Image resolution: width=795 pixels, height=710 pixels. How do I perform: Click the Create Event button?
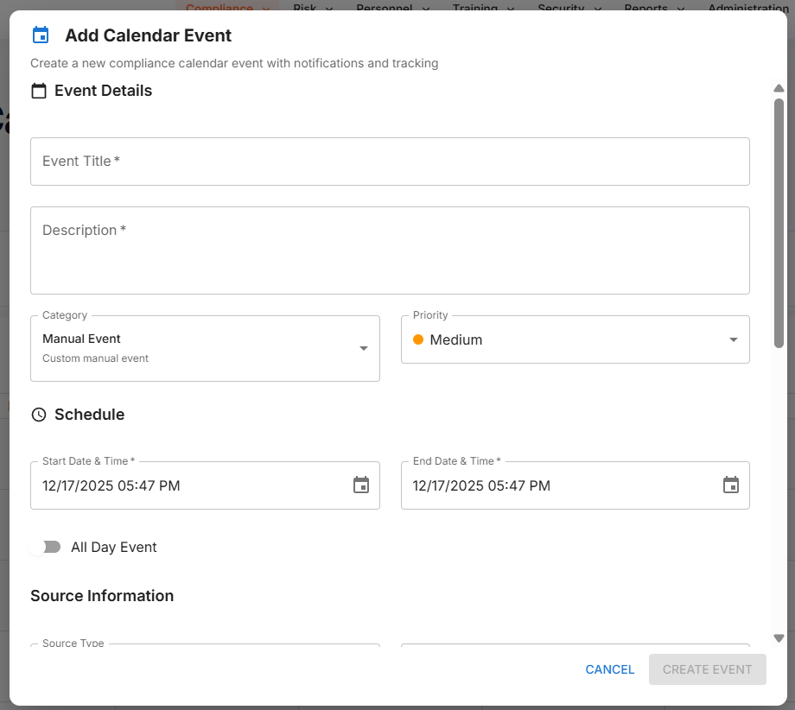click(x=707, y=669)
